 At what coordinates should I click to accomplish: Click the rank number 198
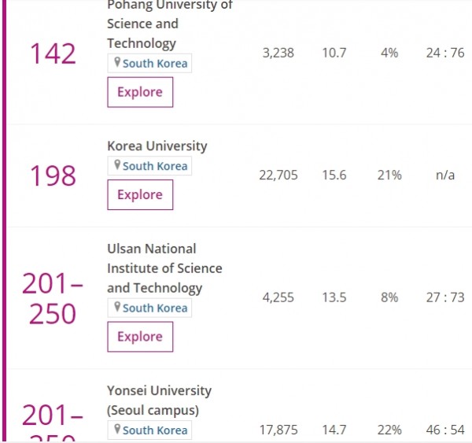[x=53, y=176]
